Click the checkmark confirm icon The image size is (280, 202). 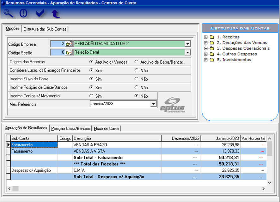tap(40, 14)
